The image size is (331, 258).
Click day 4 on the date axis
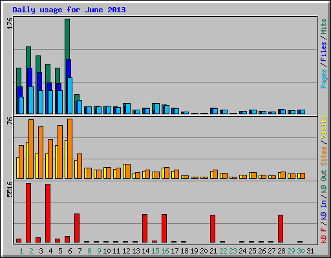click(x=50, y=251)
